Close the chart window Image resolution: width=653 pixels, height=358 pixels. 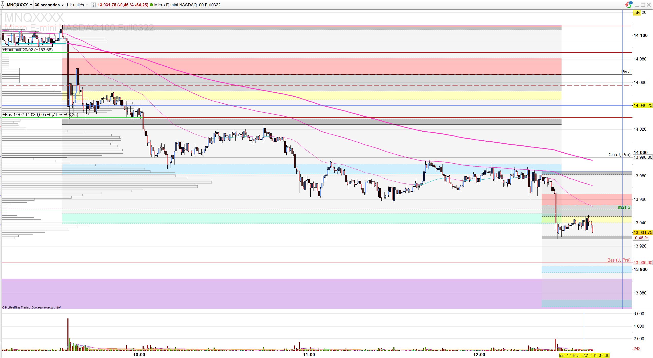tap(648, 5)
